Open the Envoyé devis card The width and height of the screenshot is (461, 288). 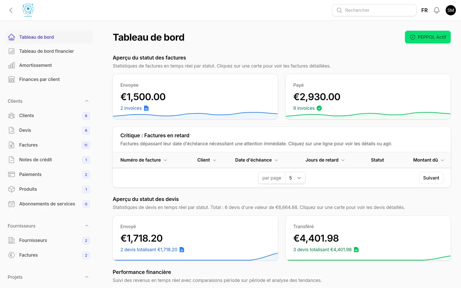point(195,238)
